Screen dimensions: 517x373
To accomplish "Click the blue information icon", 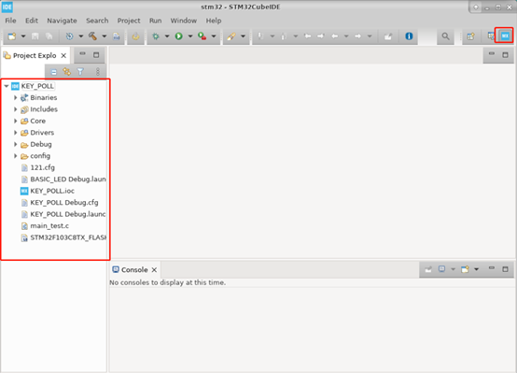I will point(409,36).
